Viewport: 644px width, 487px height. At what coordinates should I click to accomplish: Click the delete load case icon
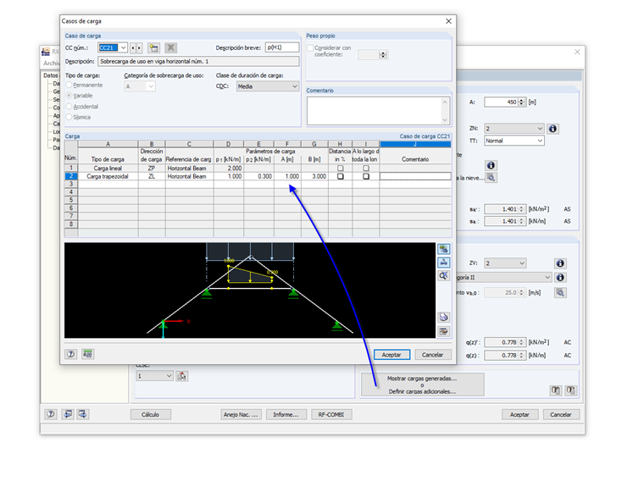click(170, 47)
